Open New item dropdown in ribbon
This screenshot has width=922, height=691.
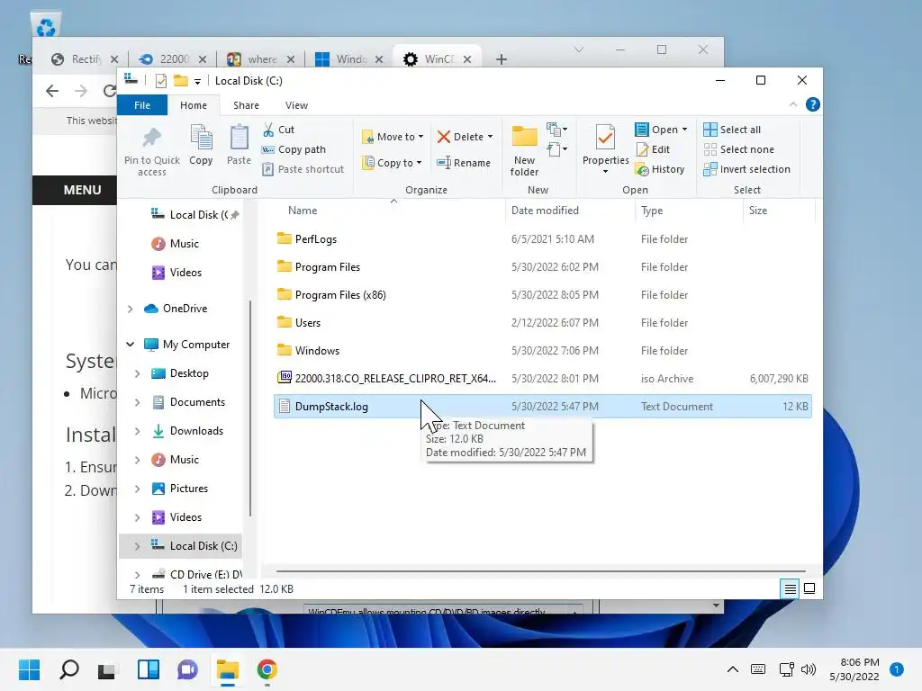[556, 129]
